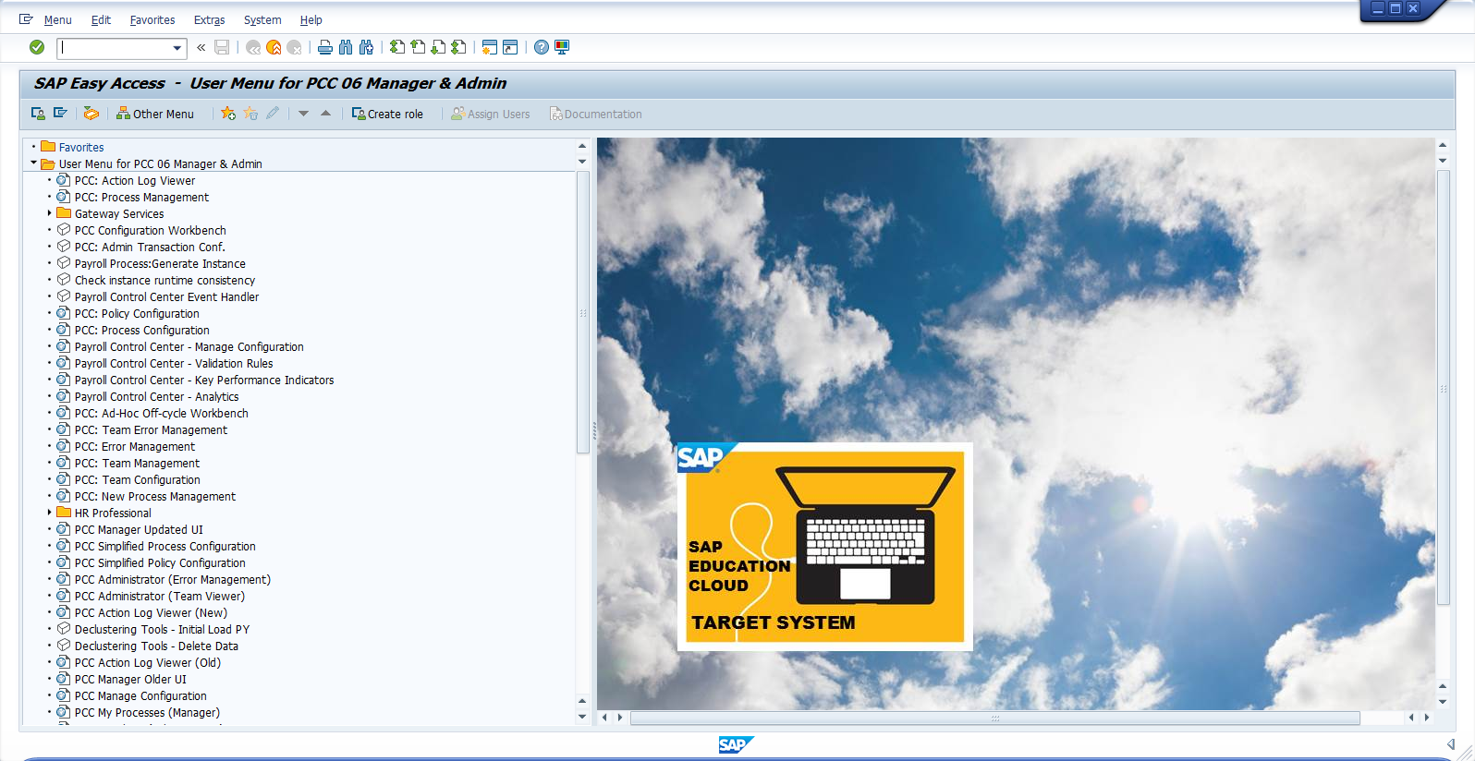Click the image pane horizontal scrollbar

[994, 718]
